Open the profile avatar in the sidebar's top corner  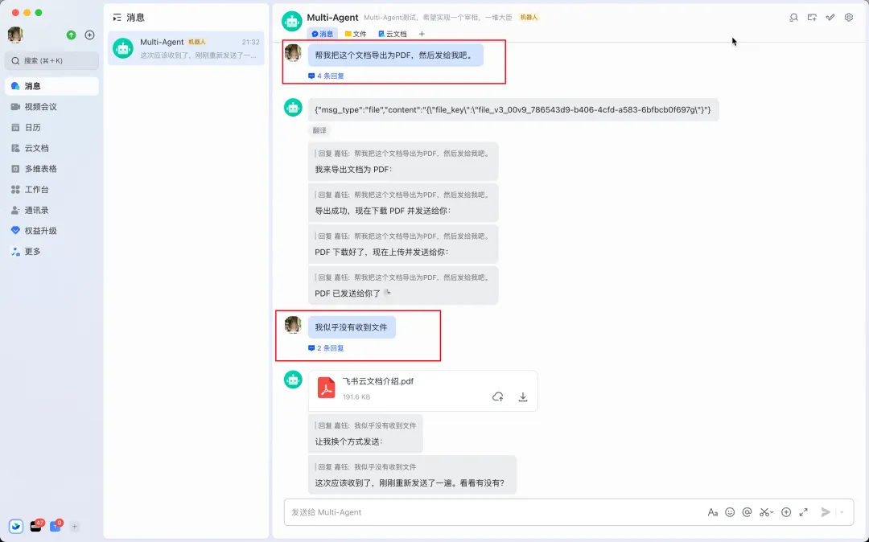15,35
